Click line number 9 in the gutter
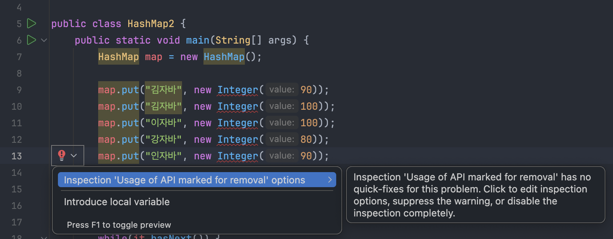The height and width of the screenshot is (239, 613). (19, 90)
